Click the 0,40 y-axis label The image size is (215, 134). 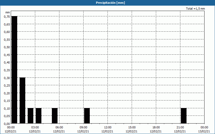pos(7,62)
